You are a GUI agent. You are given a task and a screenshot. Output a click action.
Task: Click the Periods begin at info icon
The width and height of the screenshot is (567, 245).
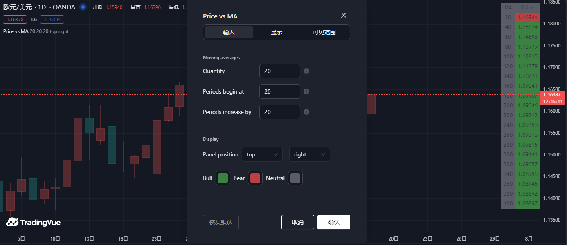click(306, 91)
